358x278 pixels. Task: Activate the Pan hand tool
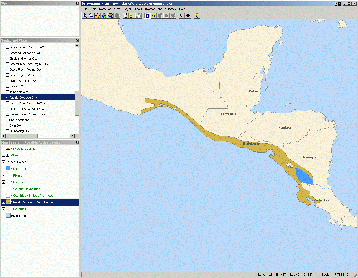coord(97,16)
